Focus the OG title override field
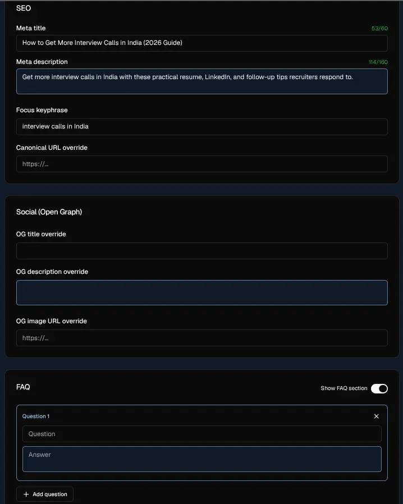Viewport: 403px width, 504px height. point(202,251)
